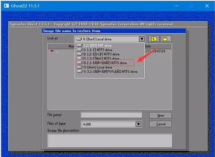Click drive icon beside Y: 3.1 entry
The image size is (215, 157).
[80, 71]
